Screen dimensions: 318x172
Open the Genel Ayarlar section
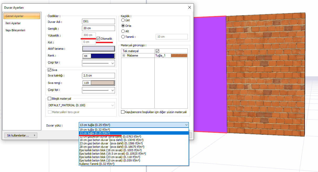click(22, 16)
